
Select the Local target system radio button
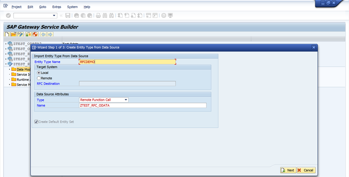tap(39, 73)
